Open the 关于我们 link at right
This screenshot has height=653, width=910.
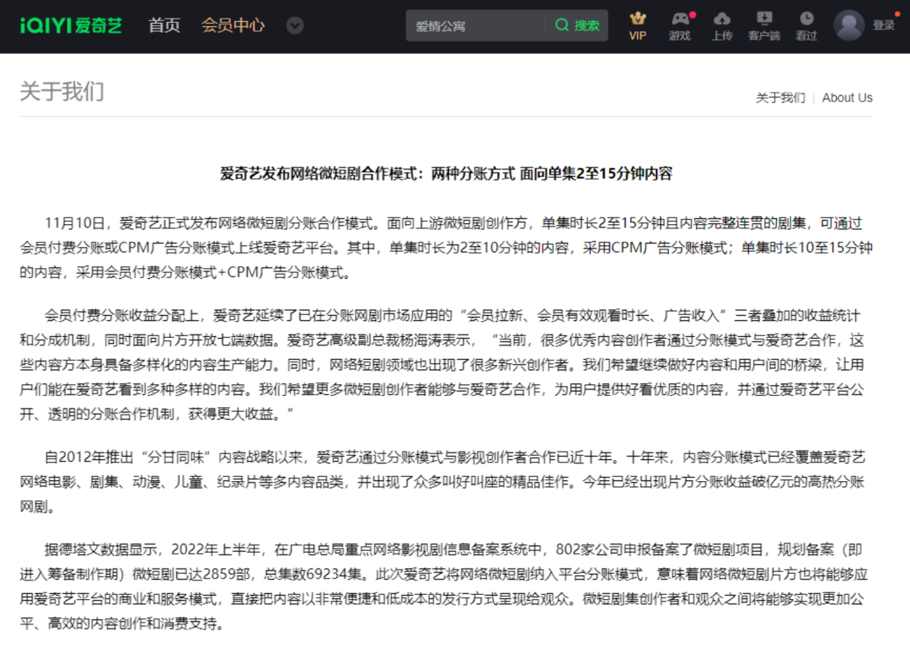tap(780, 98)
